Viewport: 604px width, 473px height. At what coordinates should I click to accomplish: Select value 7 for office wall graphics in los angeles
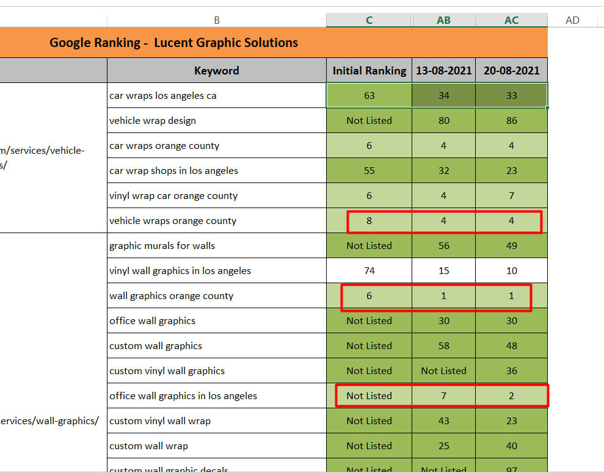(x=444, y=395)
